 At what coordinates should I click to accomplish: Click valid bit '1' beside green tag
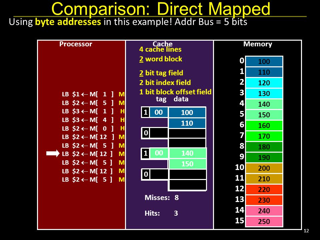(x=146, y=153)
